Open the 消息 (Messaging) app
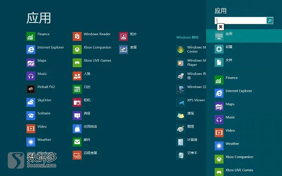282x176 pixels. [82, 115]
